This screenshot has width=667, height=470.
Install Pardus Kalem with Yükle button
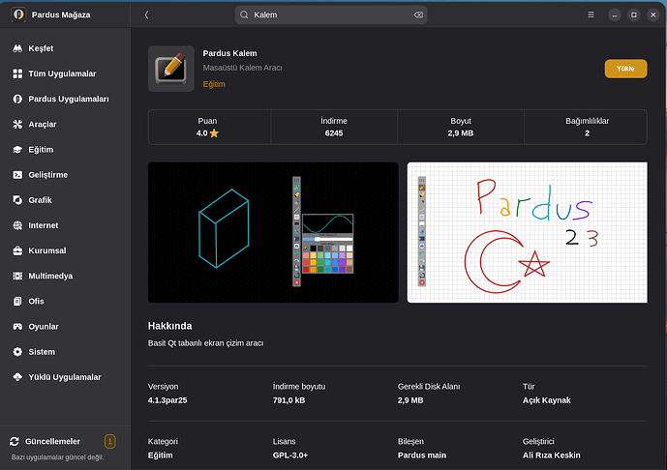click(x=625, y=69)
